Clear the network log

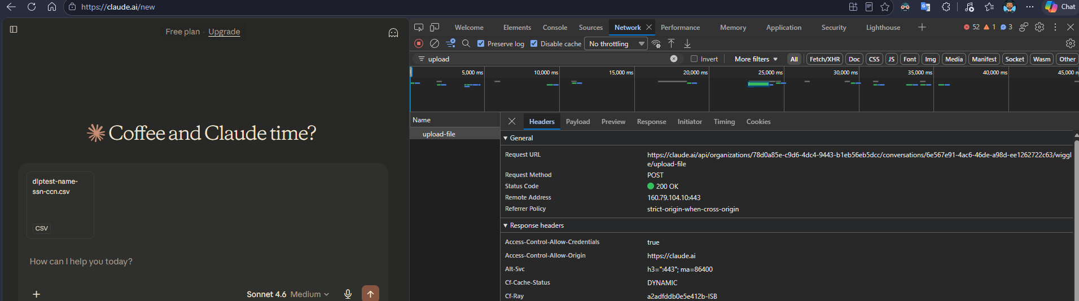(435, 43)
